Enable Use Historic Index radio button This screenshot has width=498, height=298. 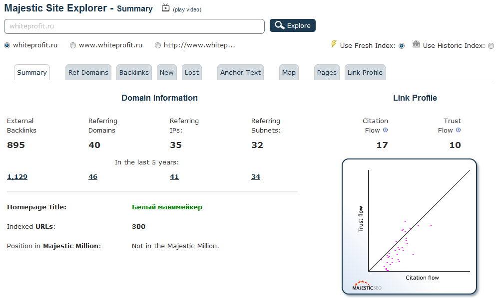(491, 46)
